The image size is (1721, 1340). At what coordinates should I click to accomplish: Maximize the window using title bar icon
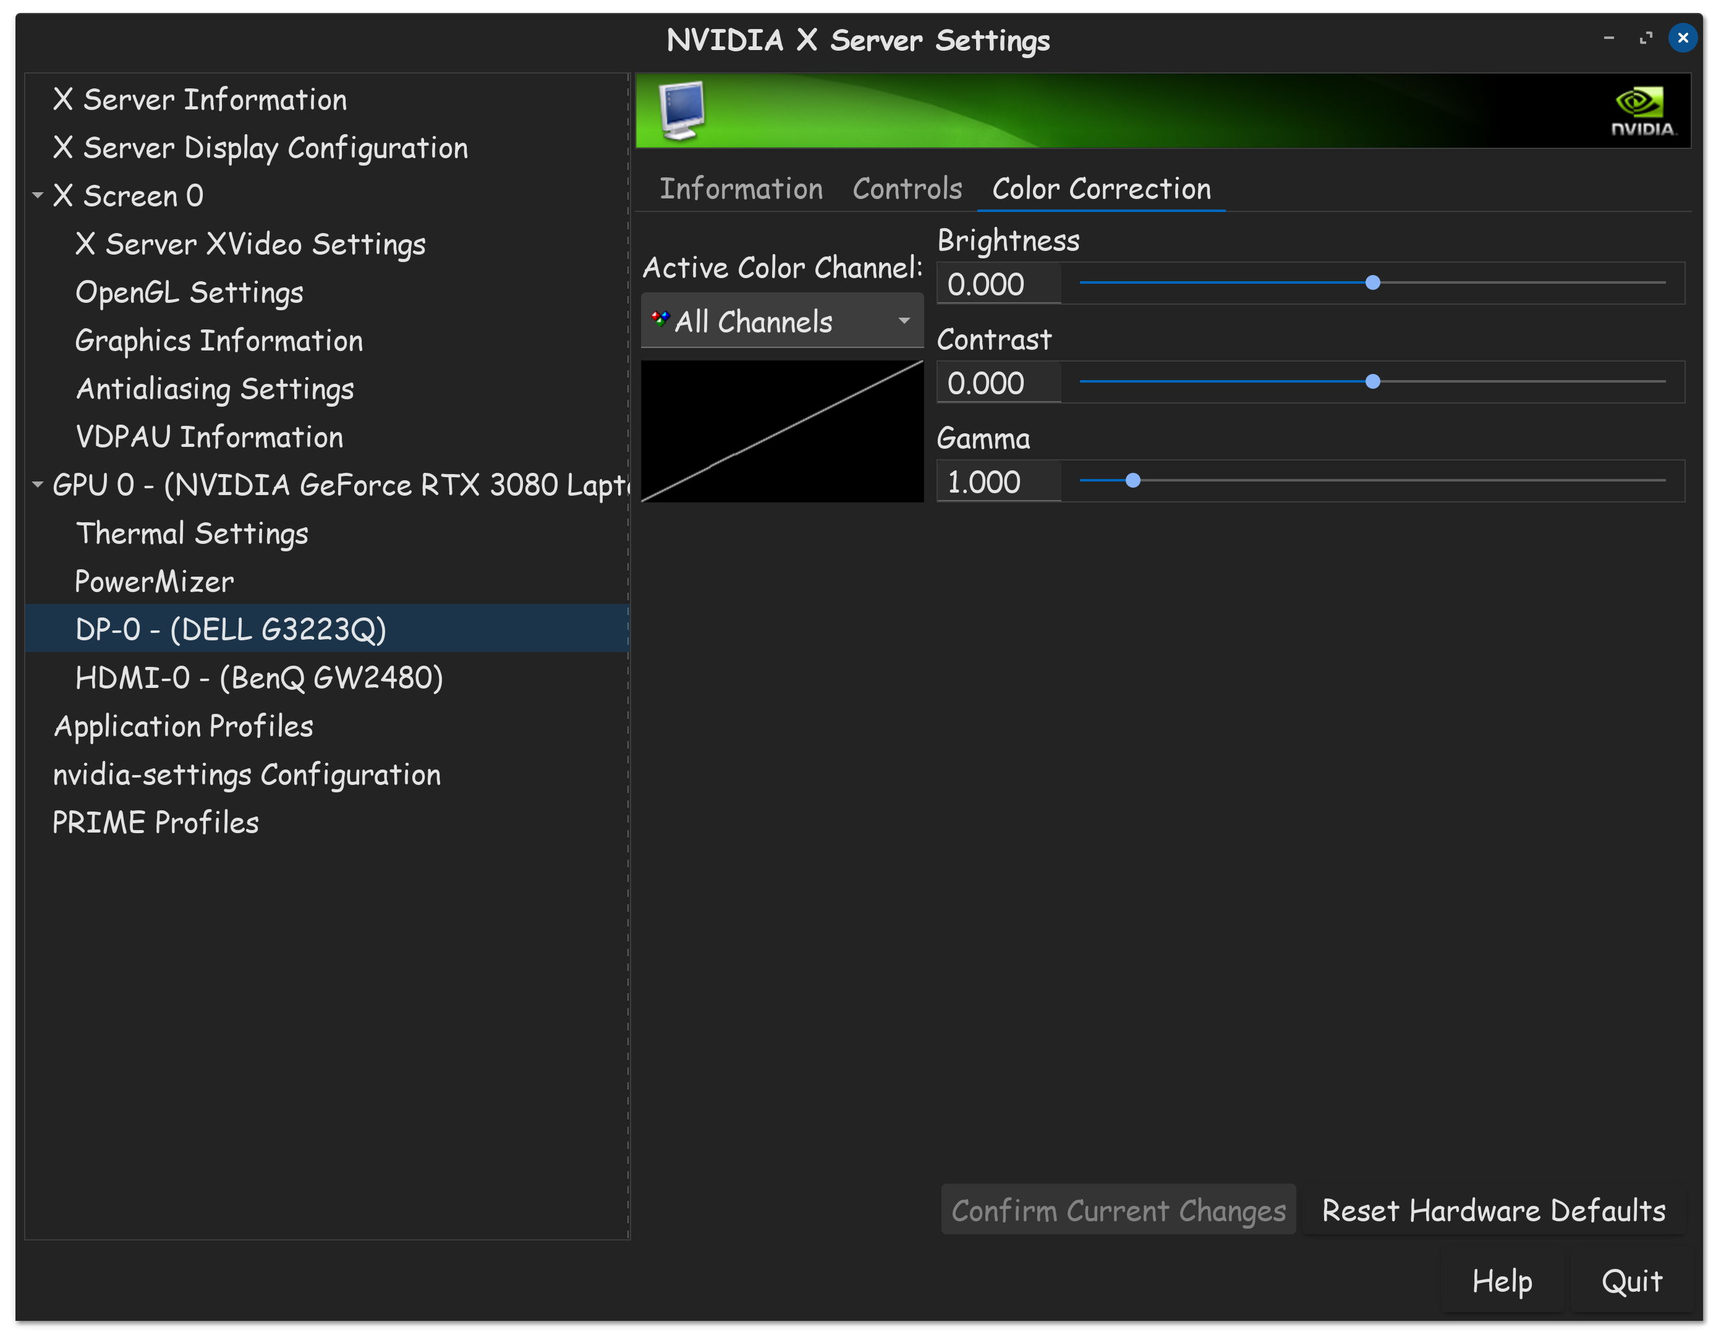[1646, 38]
